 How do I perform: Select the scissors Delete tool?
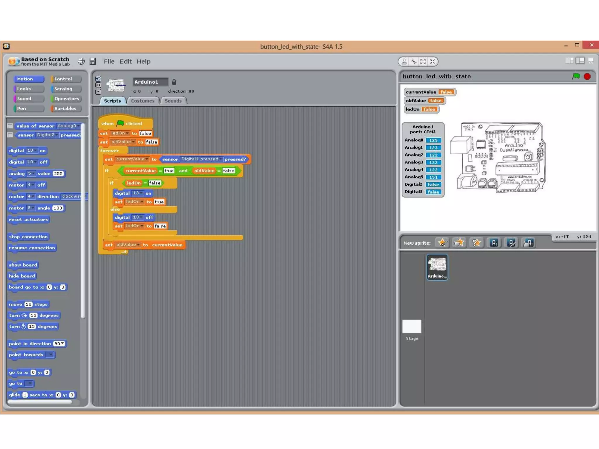(414, 61)
